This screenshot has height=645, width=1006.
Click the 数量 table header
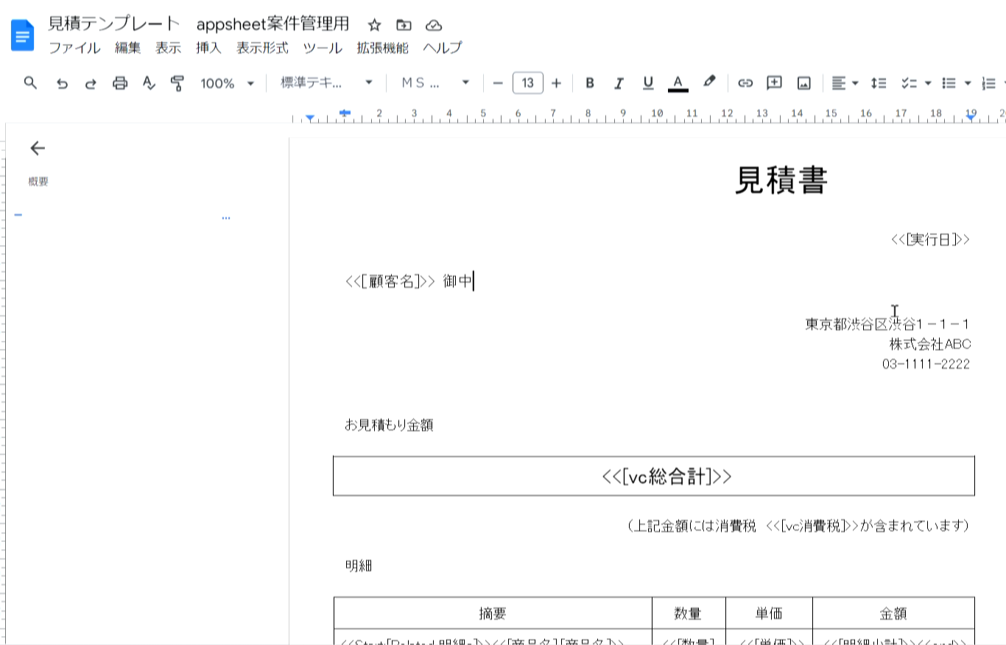click(688, 613)
